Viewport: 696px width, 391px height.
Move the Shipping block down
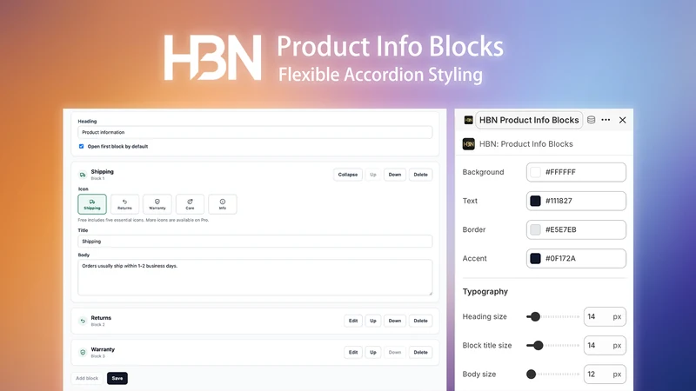click(395, 175)
